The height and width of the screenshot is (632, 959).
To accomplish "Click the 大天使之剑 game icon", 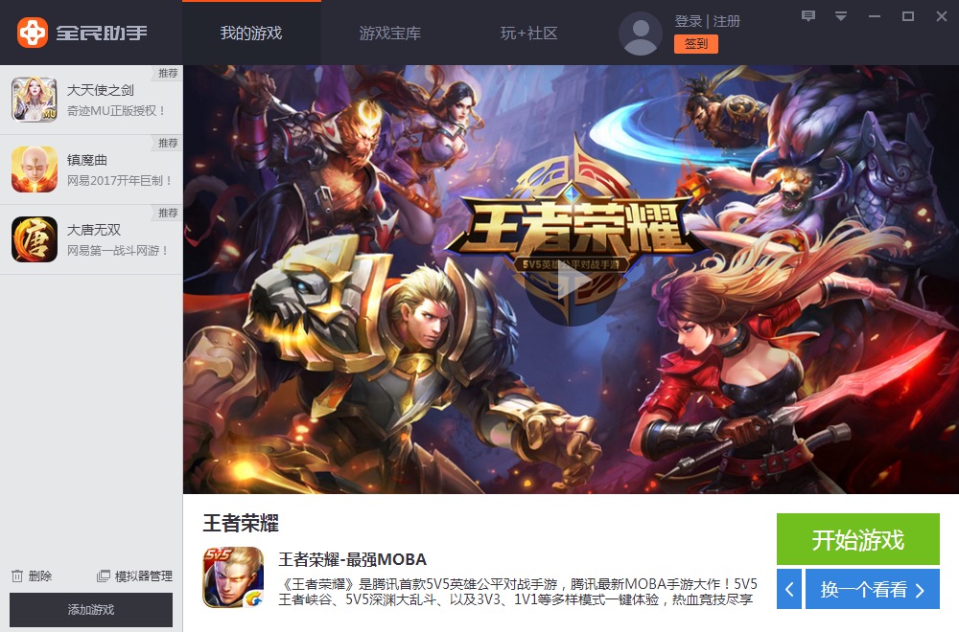I will click(35, 99).
